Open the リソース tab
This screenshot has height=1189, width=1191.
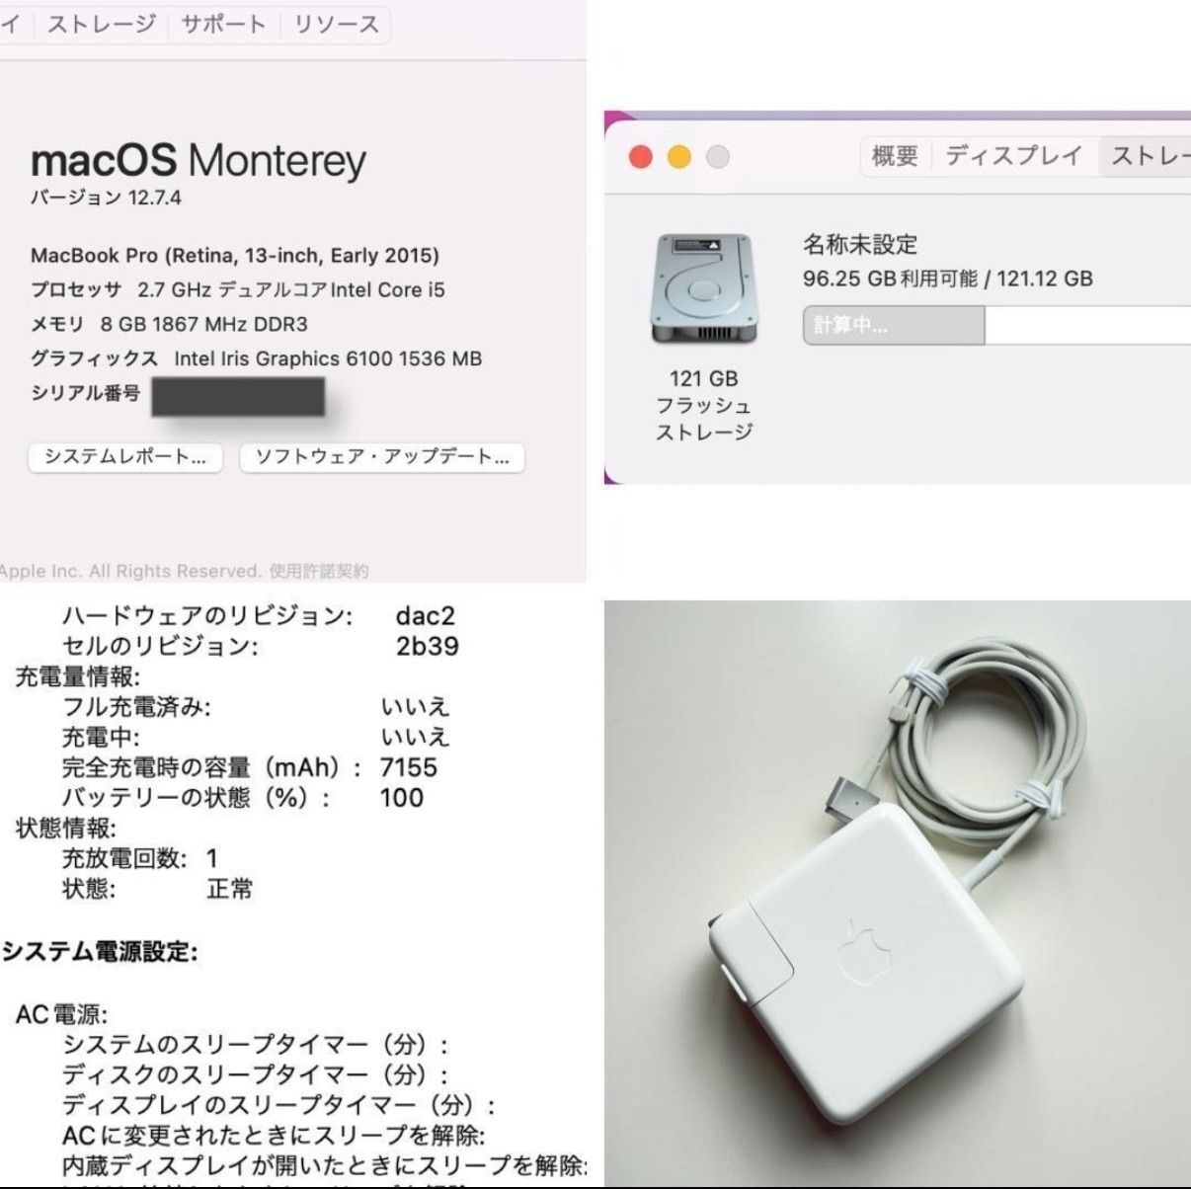pos(336,25)
